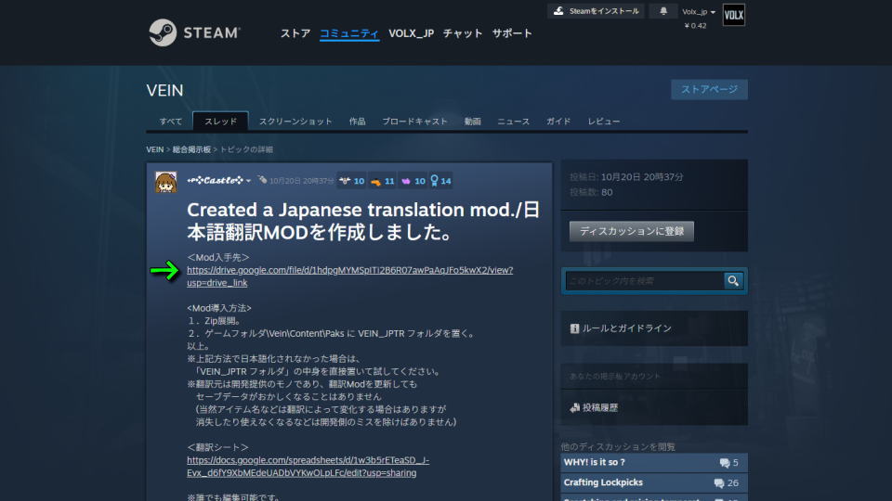The image size is (892, 501).
Task: Open the Google Drive mod download link
Action: [350, 276]
